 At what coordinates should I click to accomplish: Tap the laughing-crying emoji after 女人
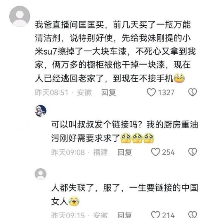tap(74, 201)
